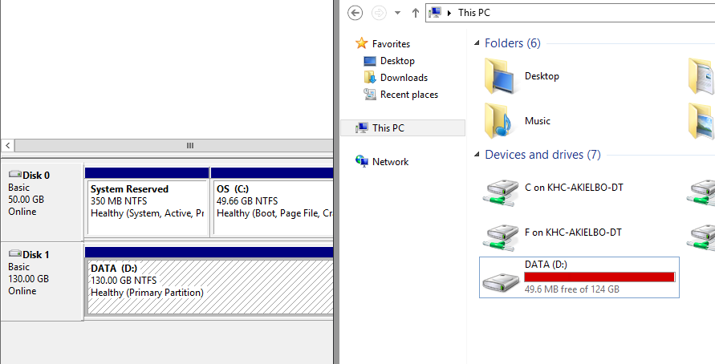Click 'Healthy (Primary Partition)' status text
Viewport: 715px width, 364px height.
coord(147,293)
